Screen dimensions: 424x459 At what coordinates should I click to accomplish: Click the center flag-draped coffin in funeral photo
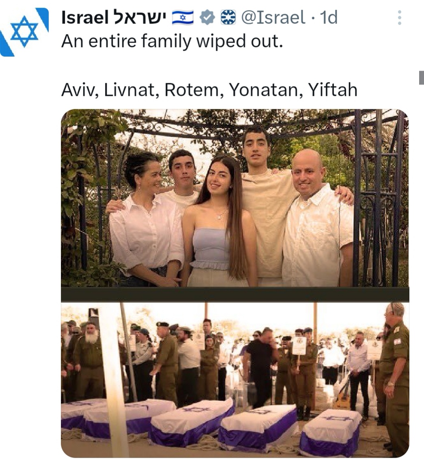(x=192, y=421)
